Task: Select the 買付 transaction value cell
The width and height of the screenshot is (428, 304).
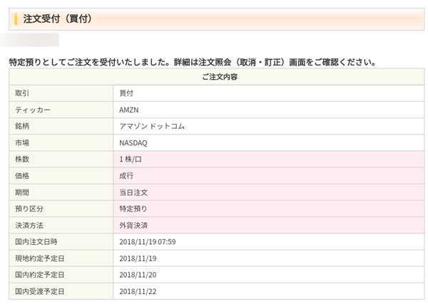Action: click(126, 93)
